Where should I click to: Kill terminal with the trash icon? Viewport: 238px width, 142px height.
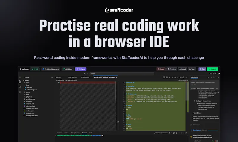[176, 133]
